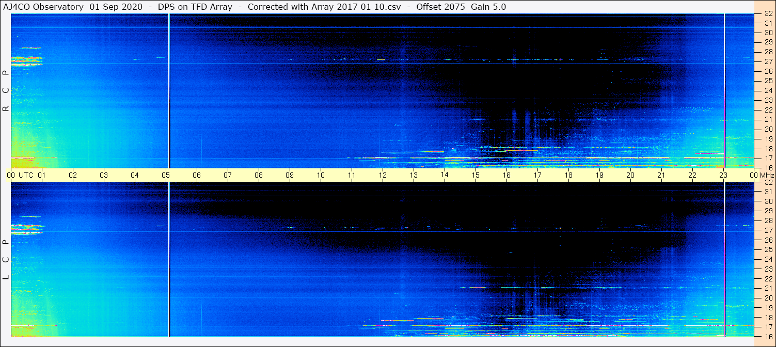Screen dimensions: 776x347
Task: Select hour 06 on the UTC time axis
Action: (197, 175)
